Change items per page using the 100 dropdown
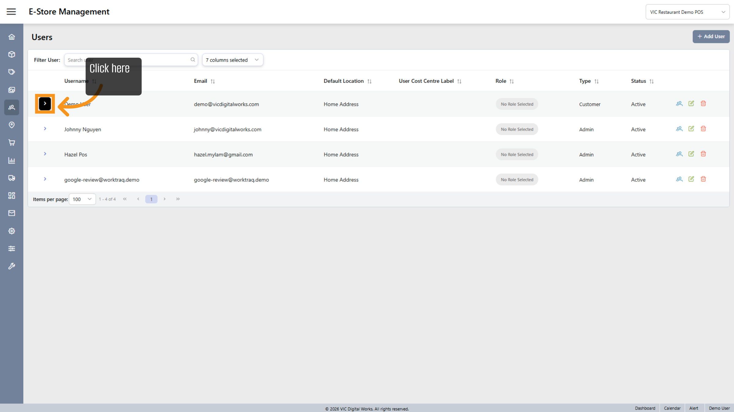Viewport: 734px width, 412px height. pos(82,199)
